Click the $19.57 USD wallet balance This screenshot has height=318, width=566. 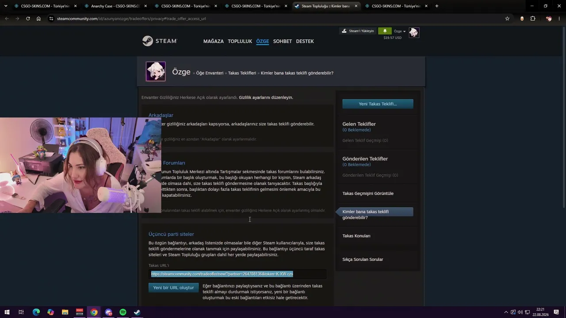point(393,38)
